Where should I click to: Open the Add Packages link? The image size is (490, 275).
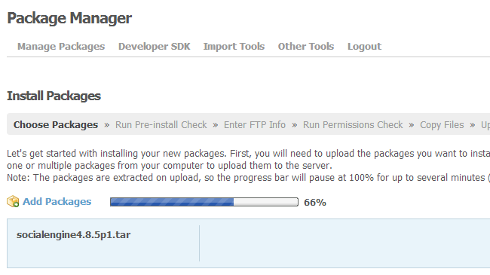[x=57, y=202]
